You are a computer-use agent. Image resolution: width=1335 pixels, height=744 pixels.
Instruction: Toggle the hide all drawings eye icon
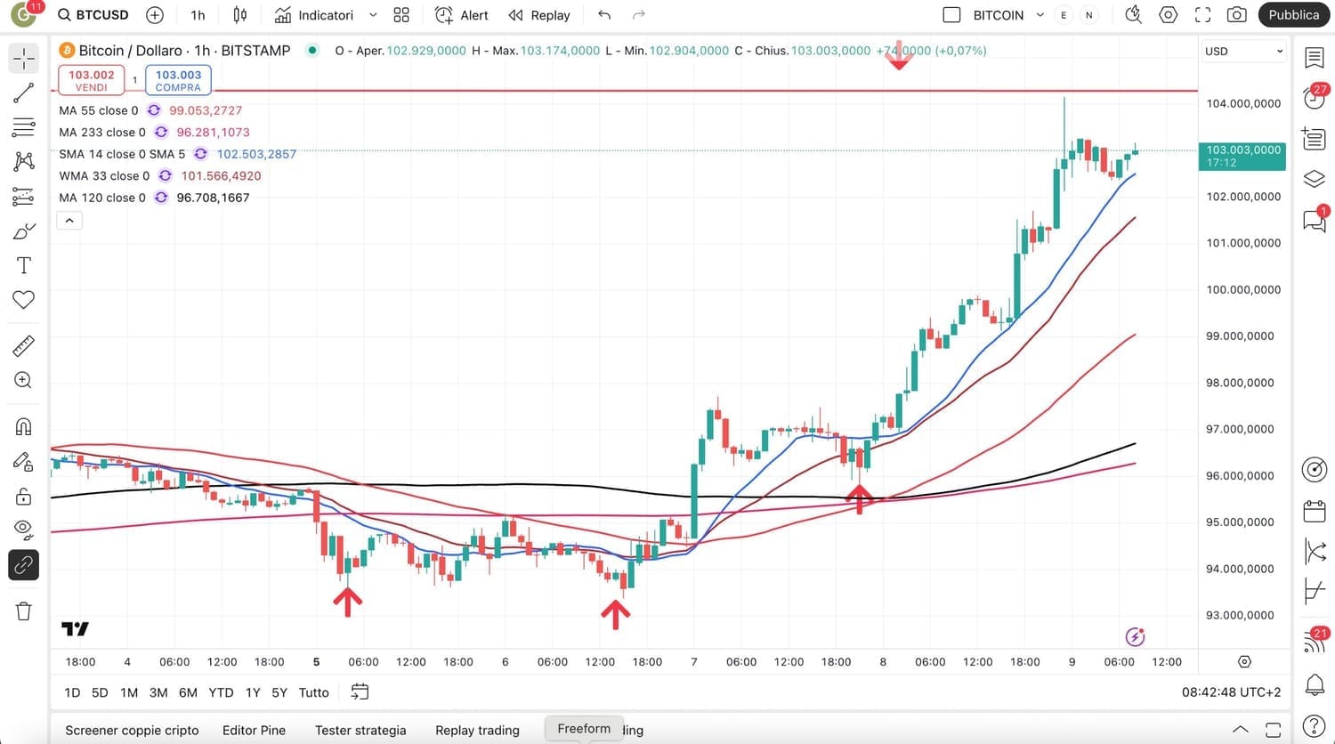[x=24, y=530]
